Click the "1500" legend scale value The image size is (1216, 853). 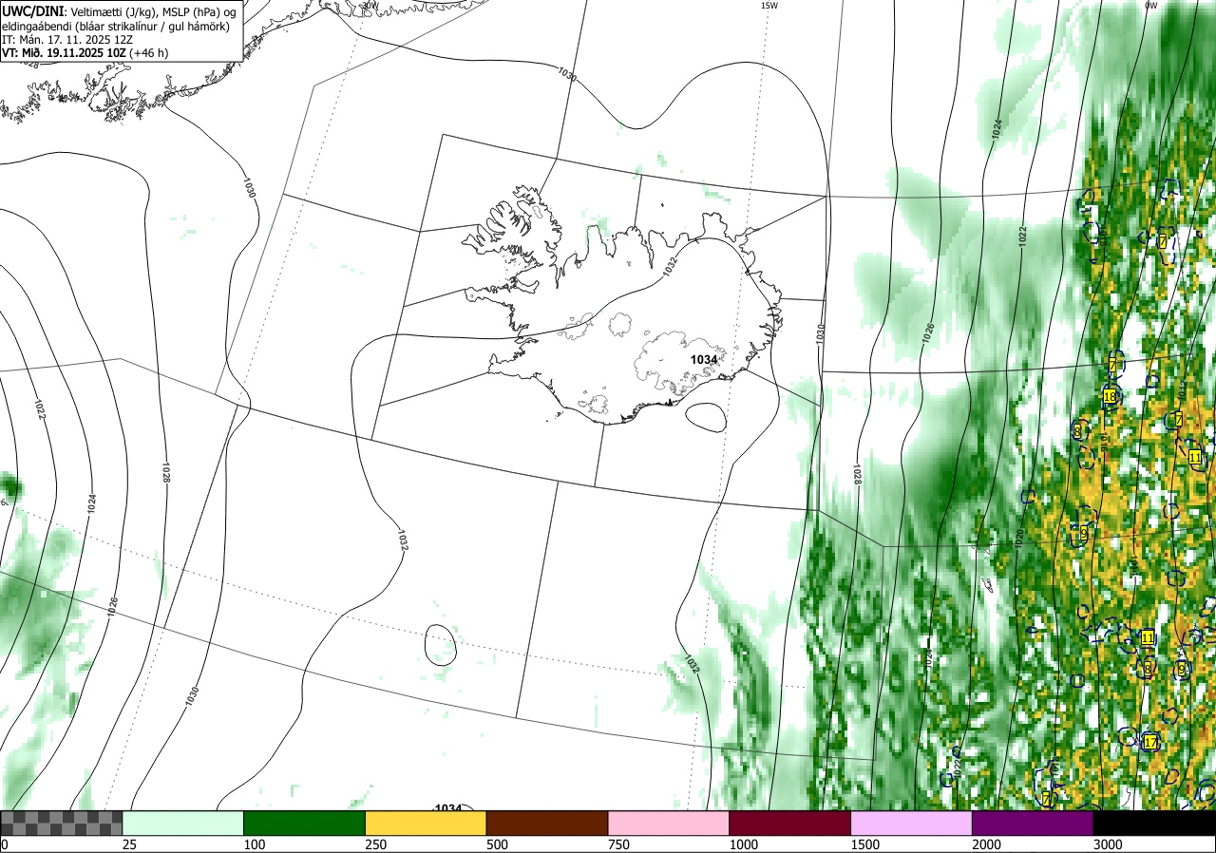click(865, 844)
